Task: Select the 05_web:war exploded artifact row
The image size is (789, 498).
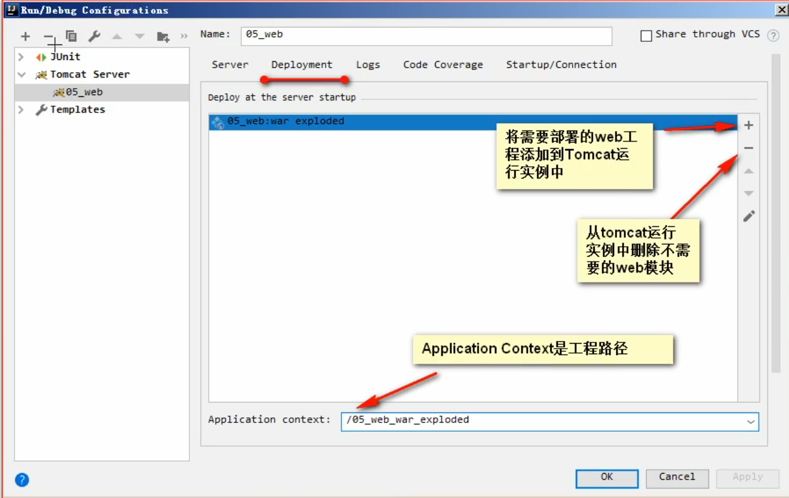Action: (x=473, y=122)
